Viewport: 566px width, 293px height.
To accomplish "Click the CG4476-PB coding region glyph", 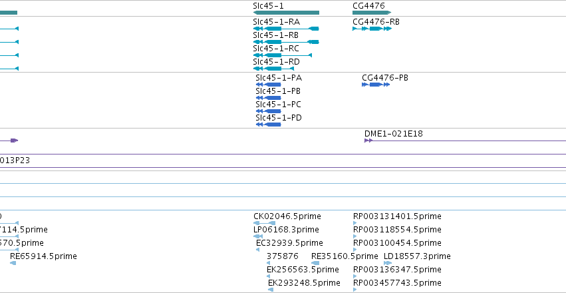I will point(376,85).
